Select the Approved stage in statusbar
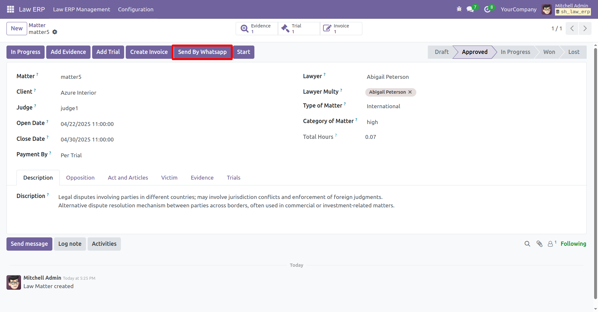 tap(475, 52)
